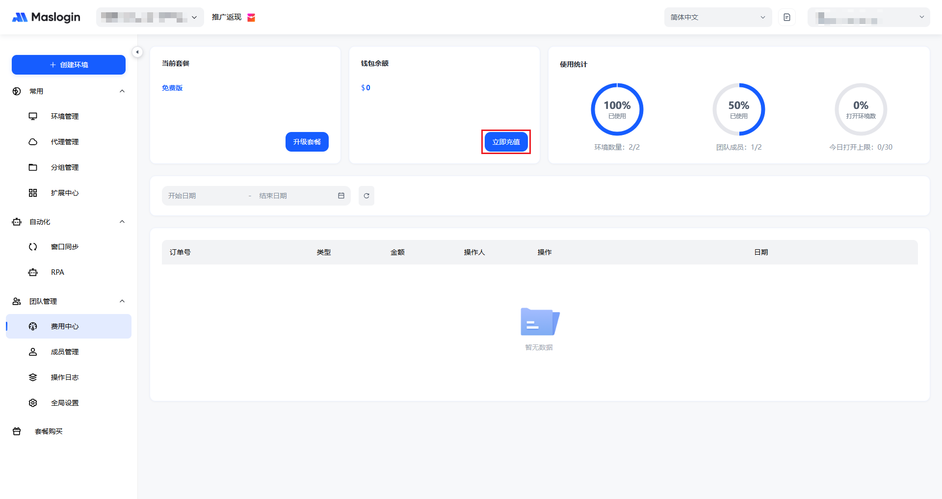This screenshot has width=942, height=499.
Task: Click the 立即充值 button
Action: tap(506, 142)
